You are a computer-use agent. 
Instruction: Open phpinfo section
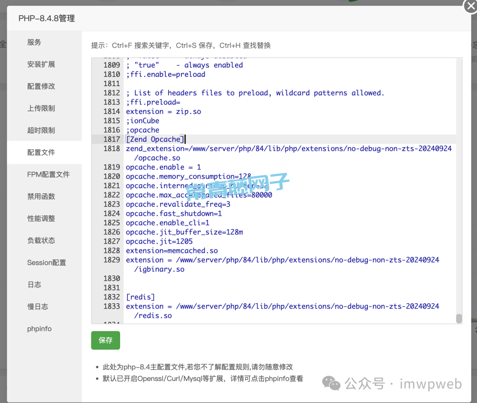(x=39, y=329)
